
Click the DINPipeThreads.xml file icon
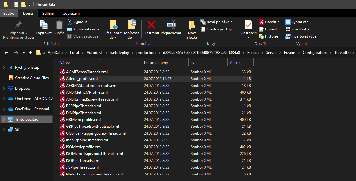62,113
